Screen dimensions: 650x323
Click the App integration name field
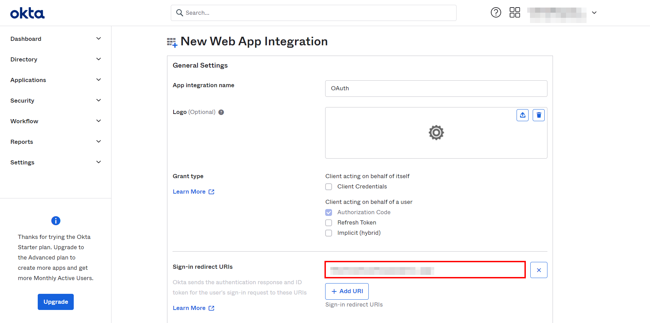pyautogui.click(x=436, y=89)
